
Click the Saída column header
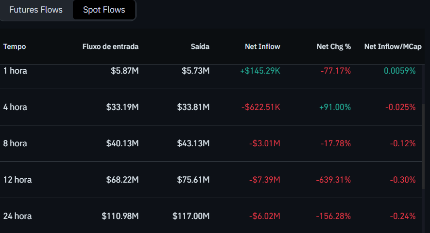pos(200,47)
